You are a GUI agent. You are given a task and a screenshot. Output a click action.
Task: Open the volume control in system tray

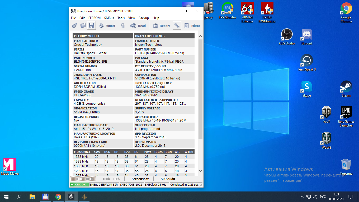coord(315,196)
